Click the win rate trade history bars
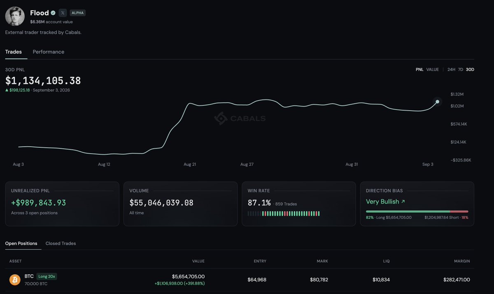Screen dimensions: 494x294 pos(284,213)
